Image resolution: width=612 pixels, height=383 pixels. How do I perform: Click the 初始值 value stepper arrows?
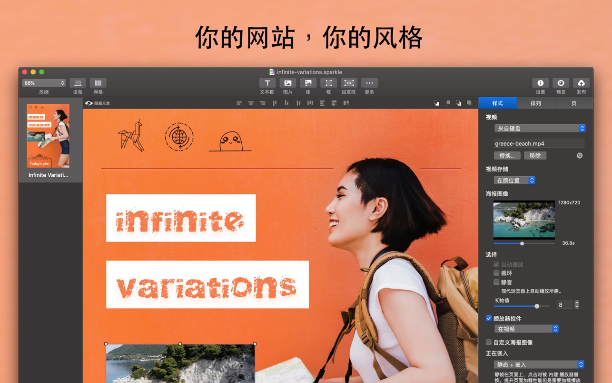[x=577, y=304]
